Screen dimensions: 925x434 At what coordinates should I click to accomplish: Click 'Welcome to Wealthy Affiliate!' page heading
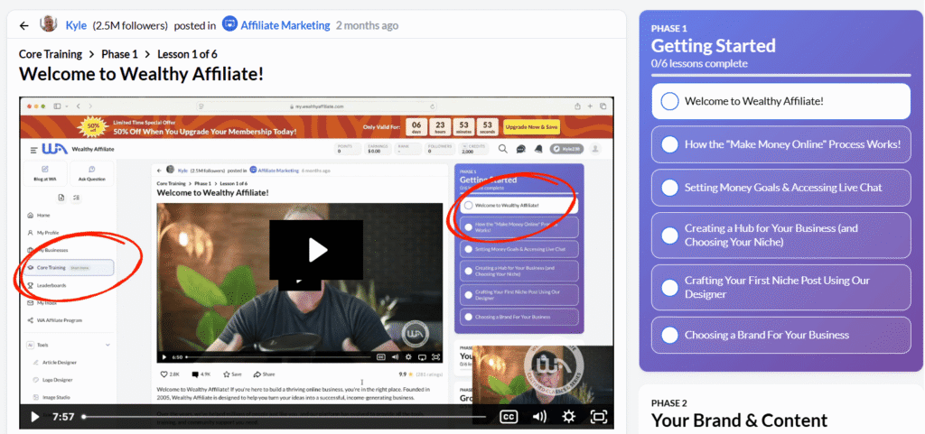(141, 74)
